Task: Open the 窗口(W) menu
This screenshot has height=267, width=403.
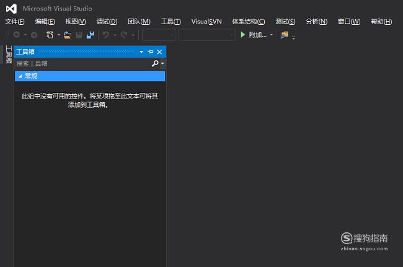Action: [349, 22]
